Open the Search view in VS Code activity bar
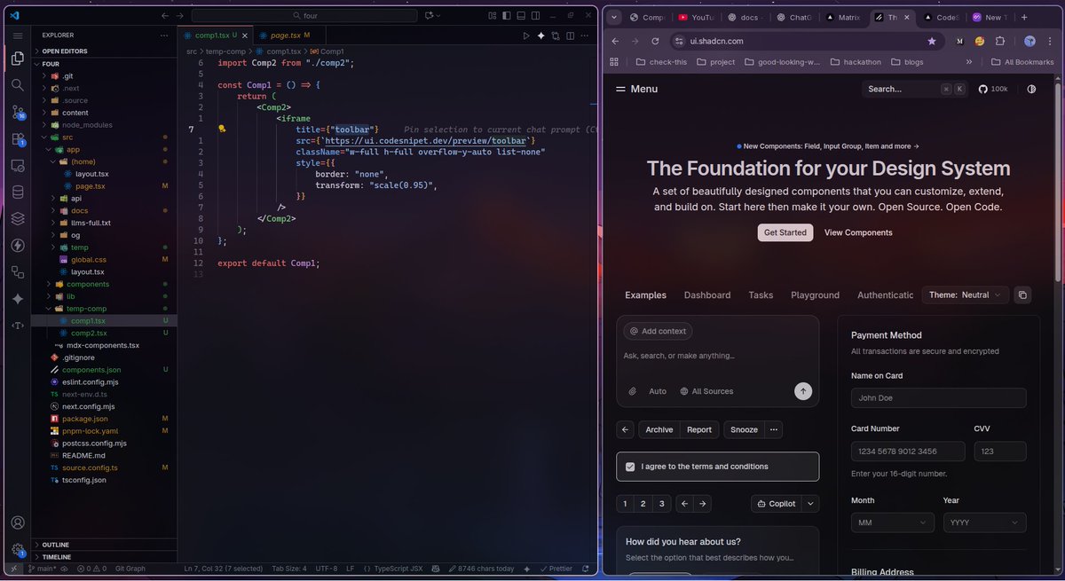Image resolution: width=1065 pixels, height=581 pixels. 18,85
